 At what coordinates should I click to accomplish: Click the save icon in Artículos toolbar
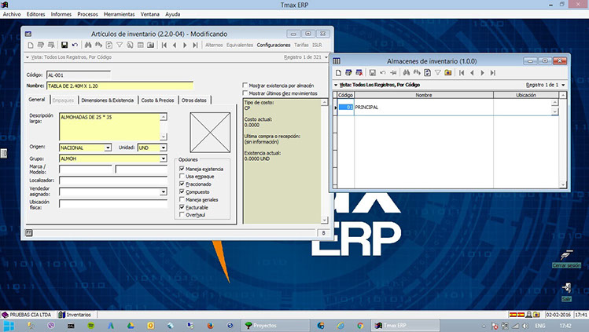64,45
